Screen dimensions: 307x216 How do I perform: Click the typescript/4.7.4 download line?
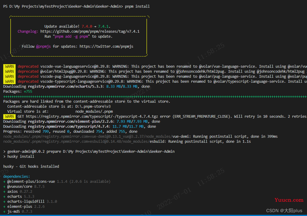coord(80,127)
